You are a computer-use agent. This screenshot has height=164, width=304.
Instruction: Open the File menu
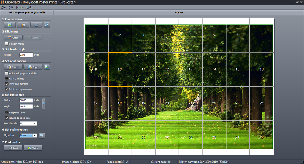pos(4,7)
